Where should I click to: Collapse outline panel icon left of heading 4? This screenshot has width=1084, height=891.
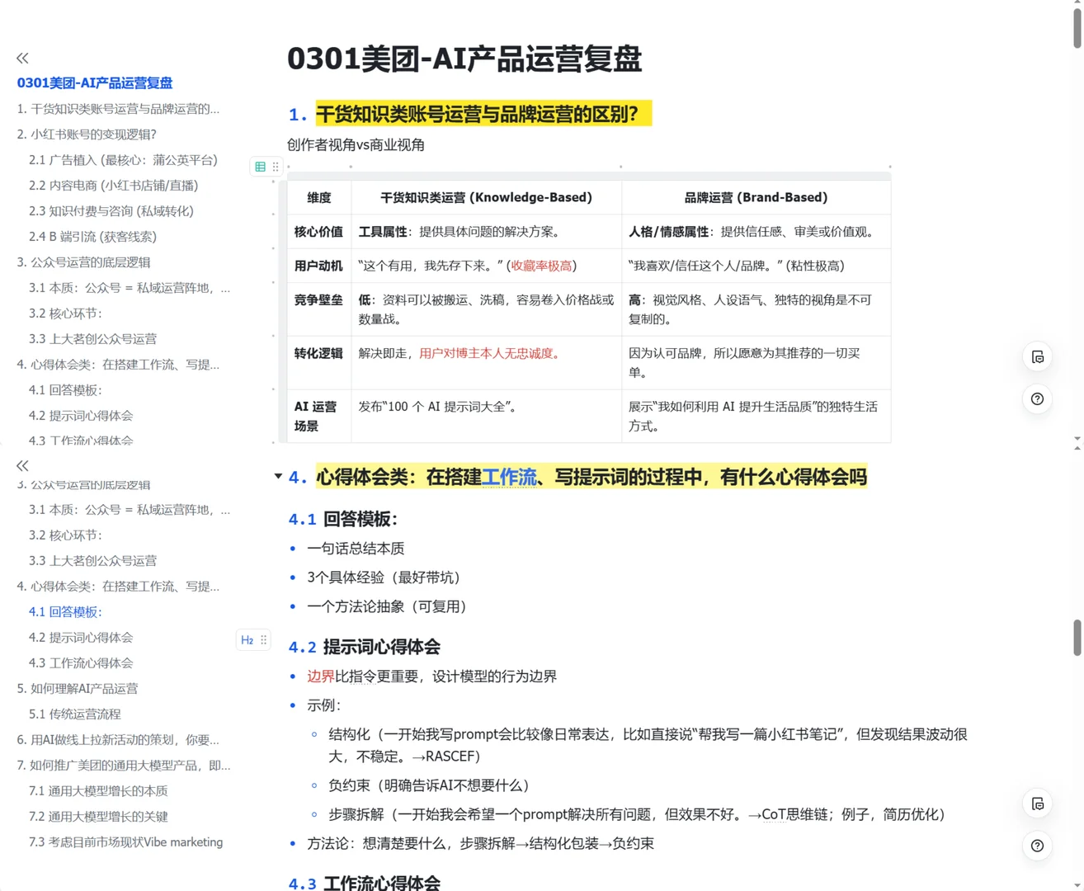click(x=22, y=466)
